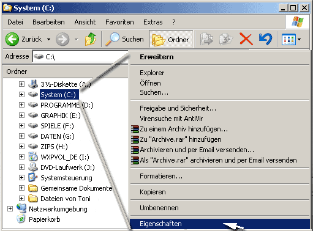Click the Suchen magnifier toolbar button
This screenshot has width=313, height=231.
pos(124,39)
